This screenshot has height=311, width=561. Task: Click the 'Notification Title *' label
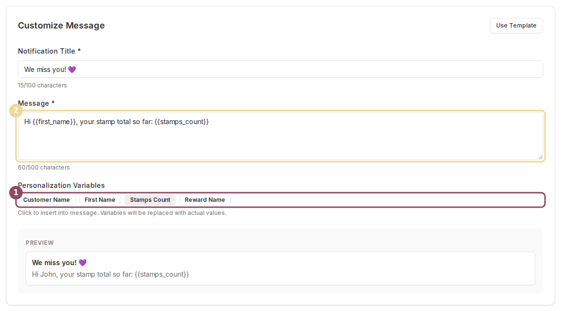click(49, 51)
